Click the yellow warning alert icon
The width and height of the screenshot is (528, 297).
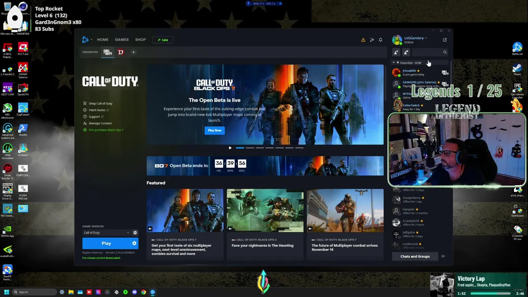(363, 40)
